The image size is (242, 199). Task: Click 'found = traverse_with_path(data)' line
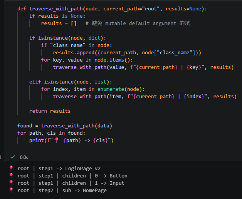[x=65, y=126]
